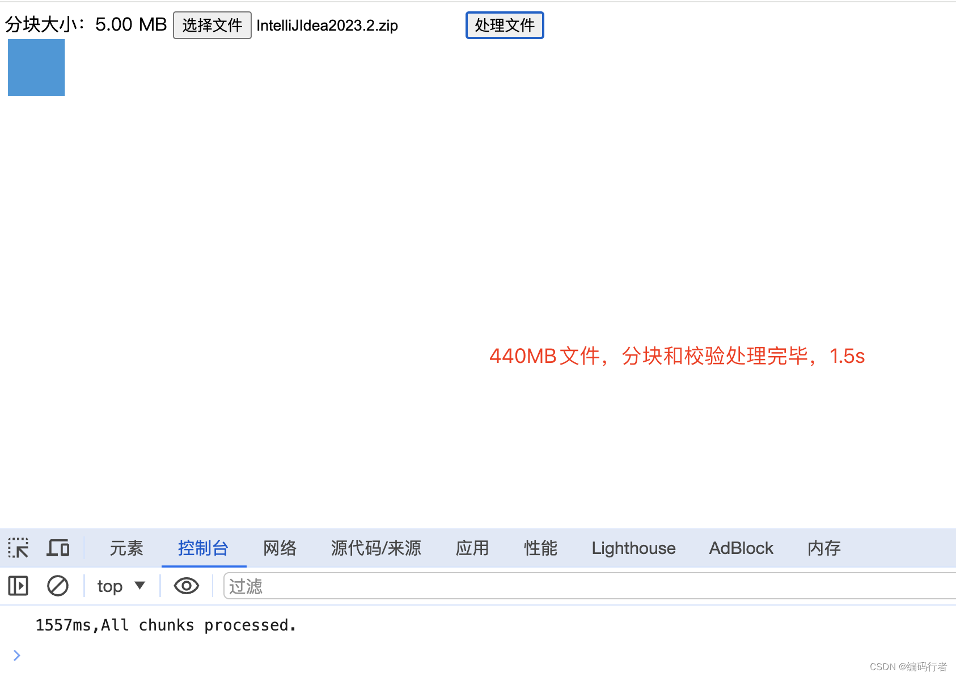Open the 源代码/来源 panel

(x=376, y=548)
